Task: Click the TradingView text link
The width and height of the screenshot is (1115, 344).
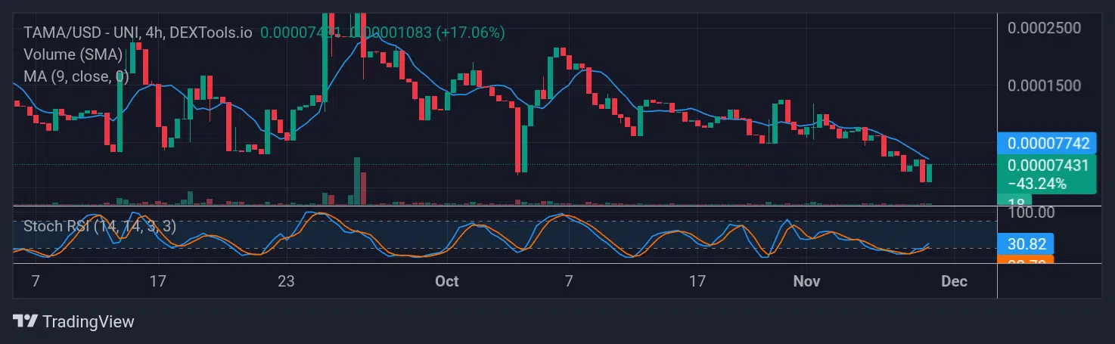Action: [89, 321]
